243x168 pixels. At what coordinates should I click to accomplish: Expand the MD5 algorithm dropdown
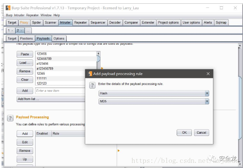click(x=207, y=101)
